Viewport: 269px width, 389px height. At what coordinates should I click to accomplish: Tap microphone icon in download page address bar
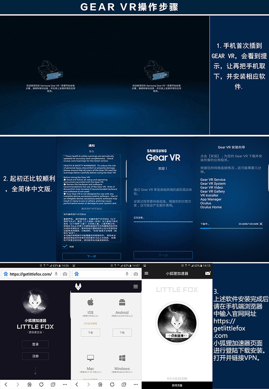127,274
